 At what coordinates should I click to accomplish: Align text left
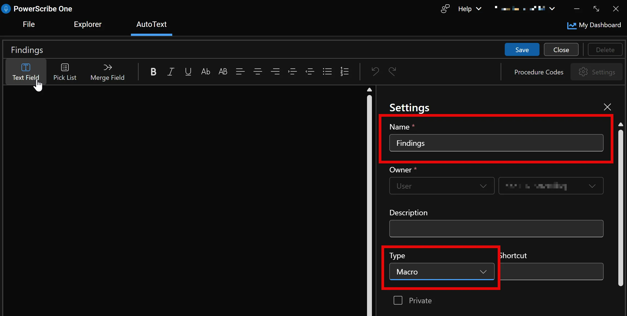point(240,72)
